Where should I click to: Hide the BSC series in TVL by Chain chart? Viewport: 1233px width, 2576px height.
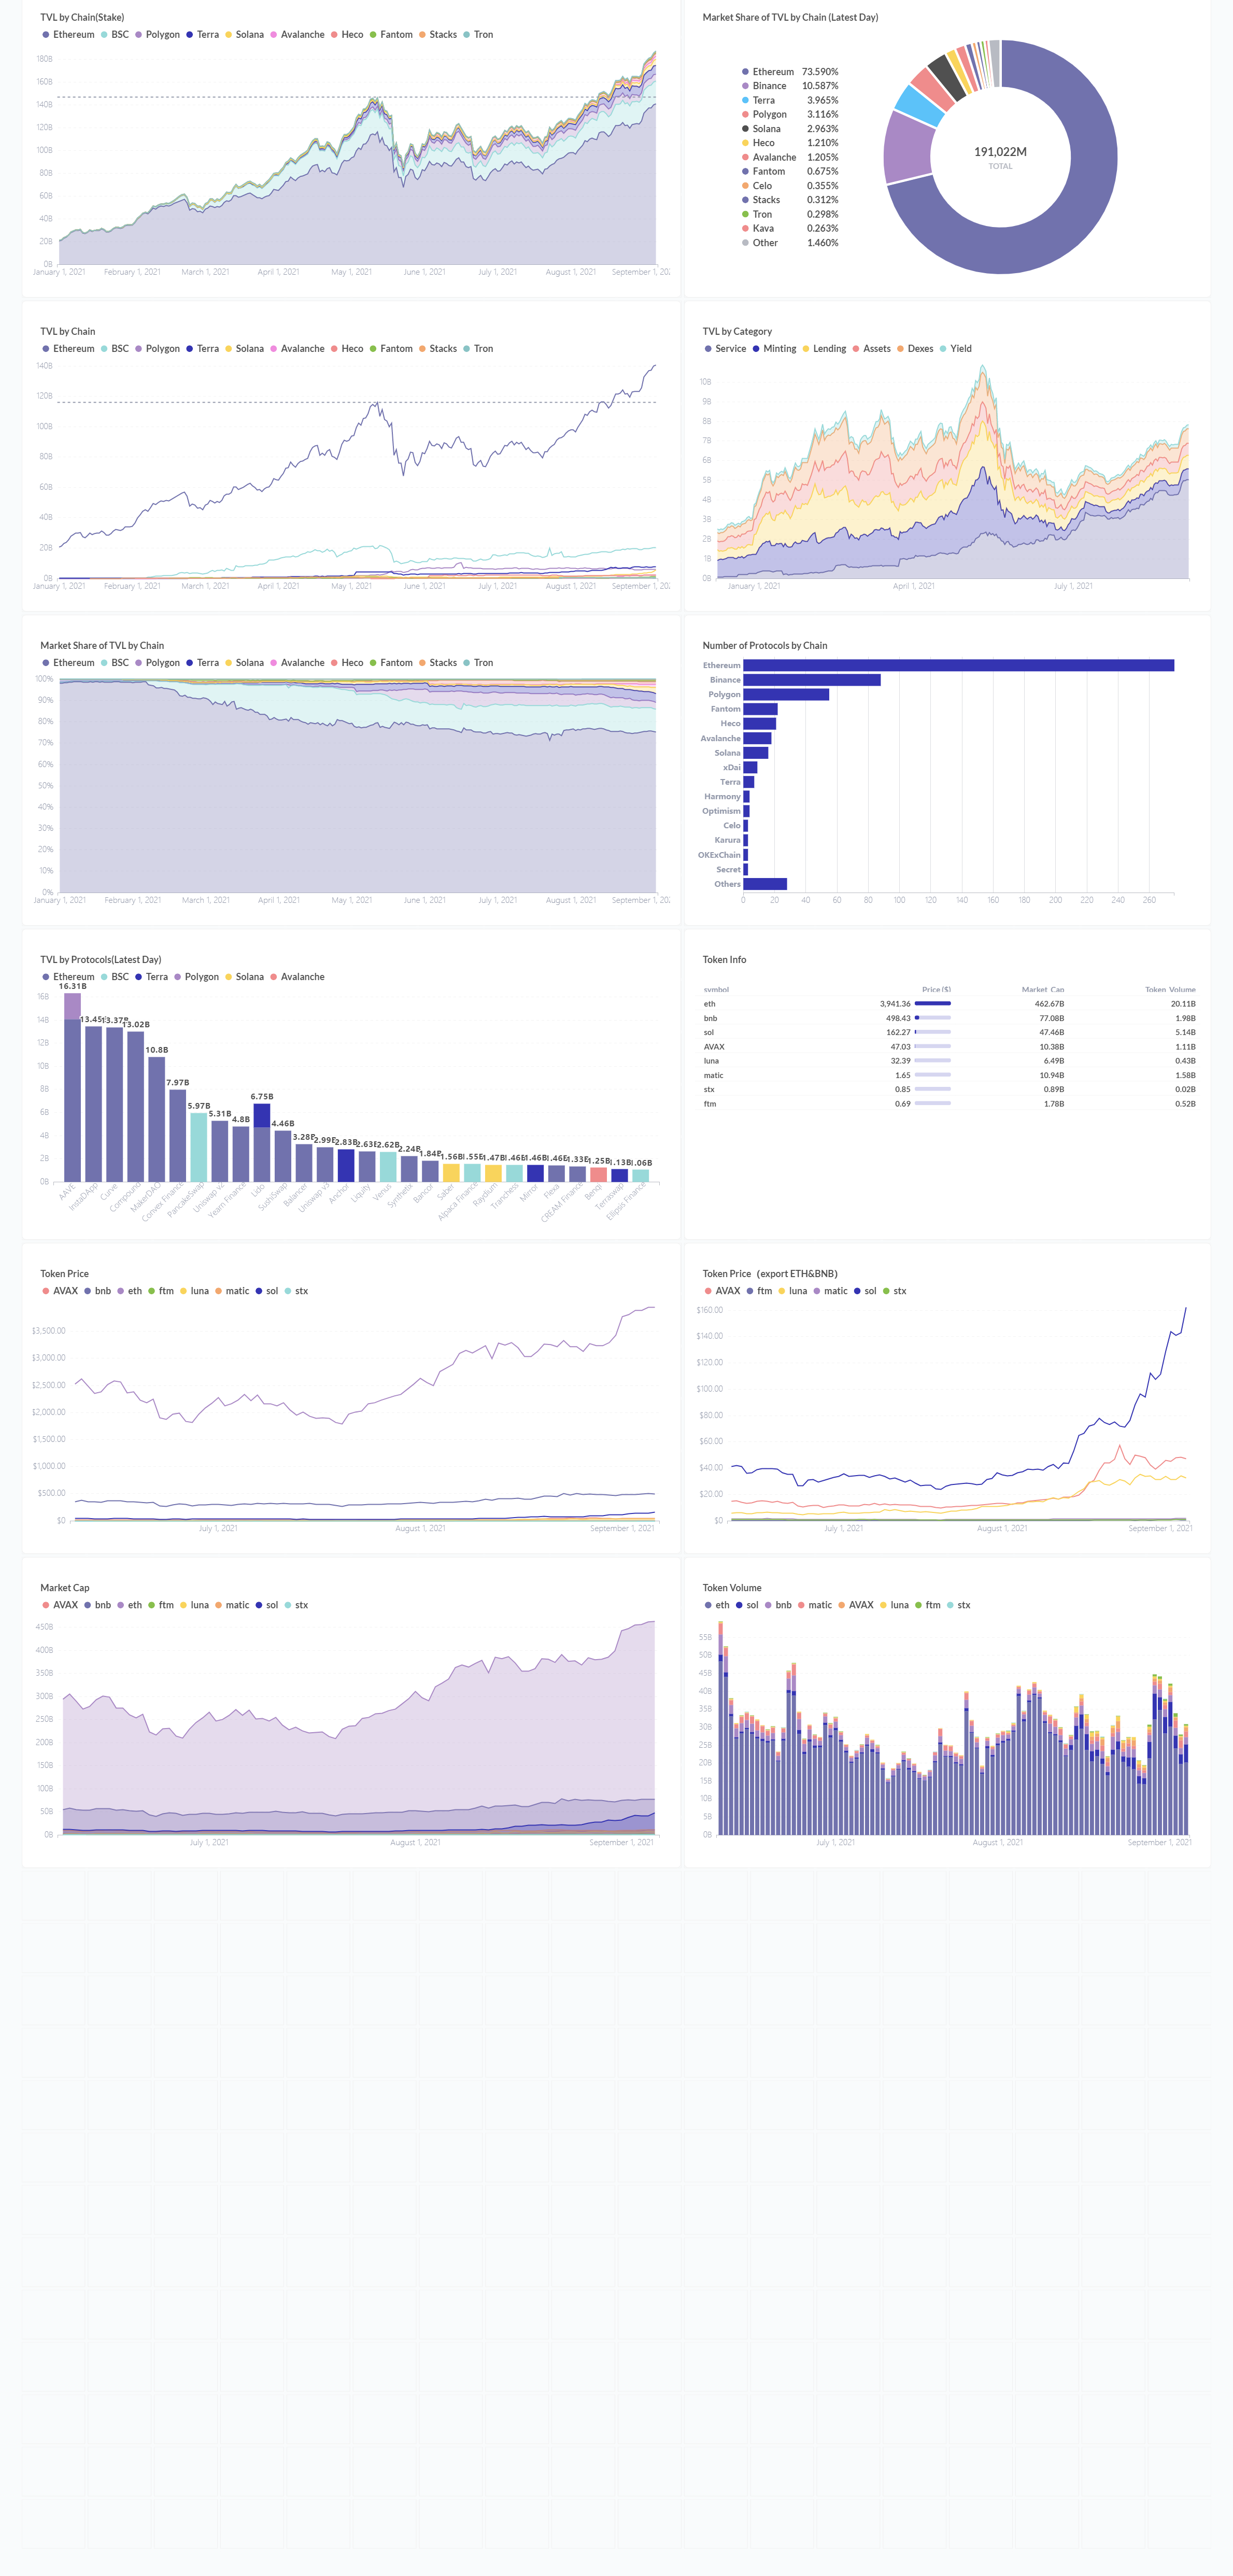[110, 348]
